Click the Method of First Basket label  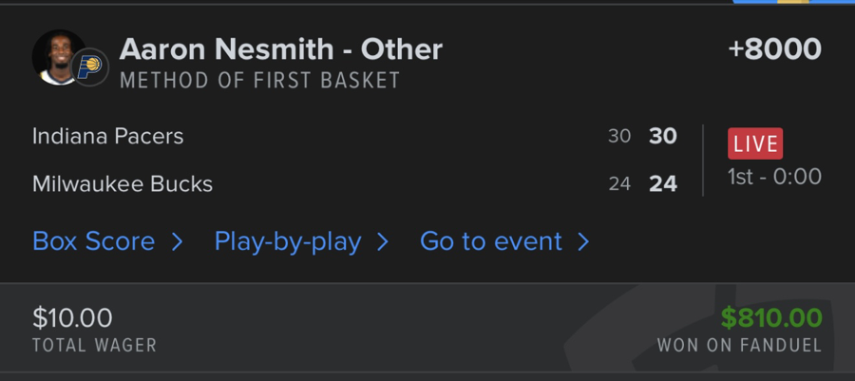[x=260, y=81]
